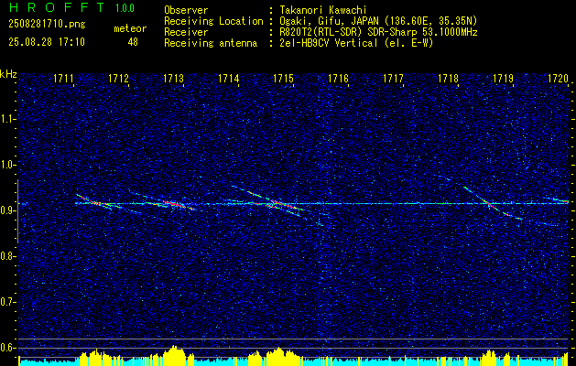Click time marker 1719
The image size is (576, 366).
coord(504,78)
